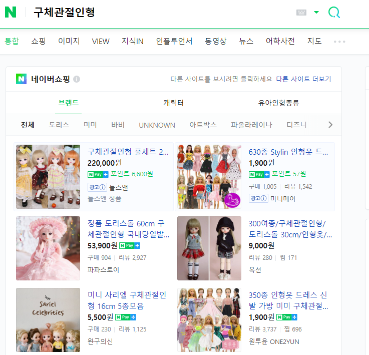Image resolution: width=369 pixels, height=355 pixels.
Task: Open the 옥션 seller link
Action: tap(255, 270)
